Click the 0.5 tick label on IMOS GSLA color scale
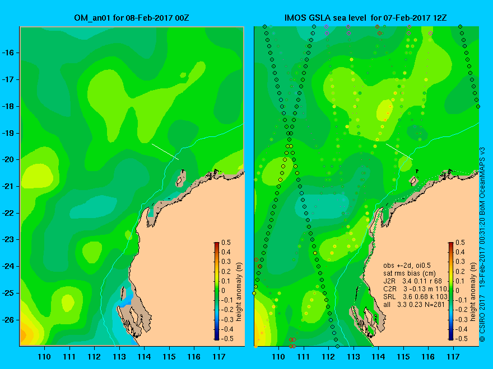The height and width of the screenshot is (369, 493). tap(461, 243)
